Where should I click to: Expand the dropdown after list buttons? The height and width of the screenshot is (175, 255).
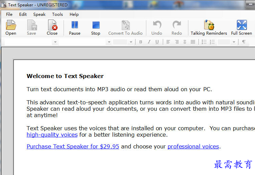click(234, 42)
